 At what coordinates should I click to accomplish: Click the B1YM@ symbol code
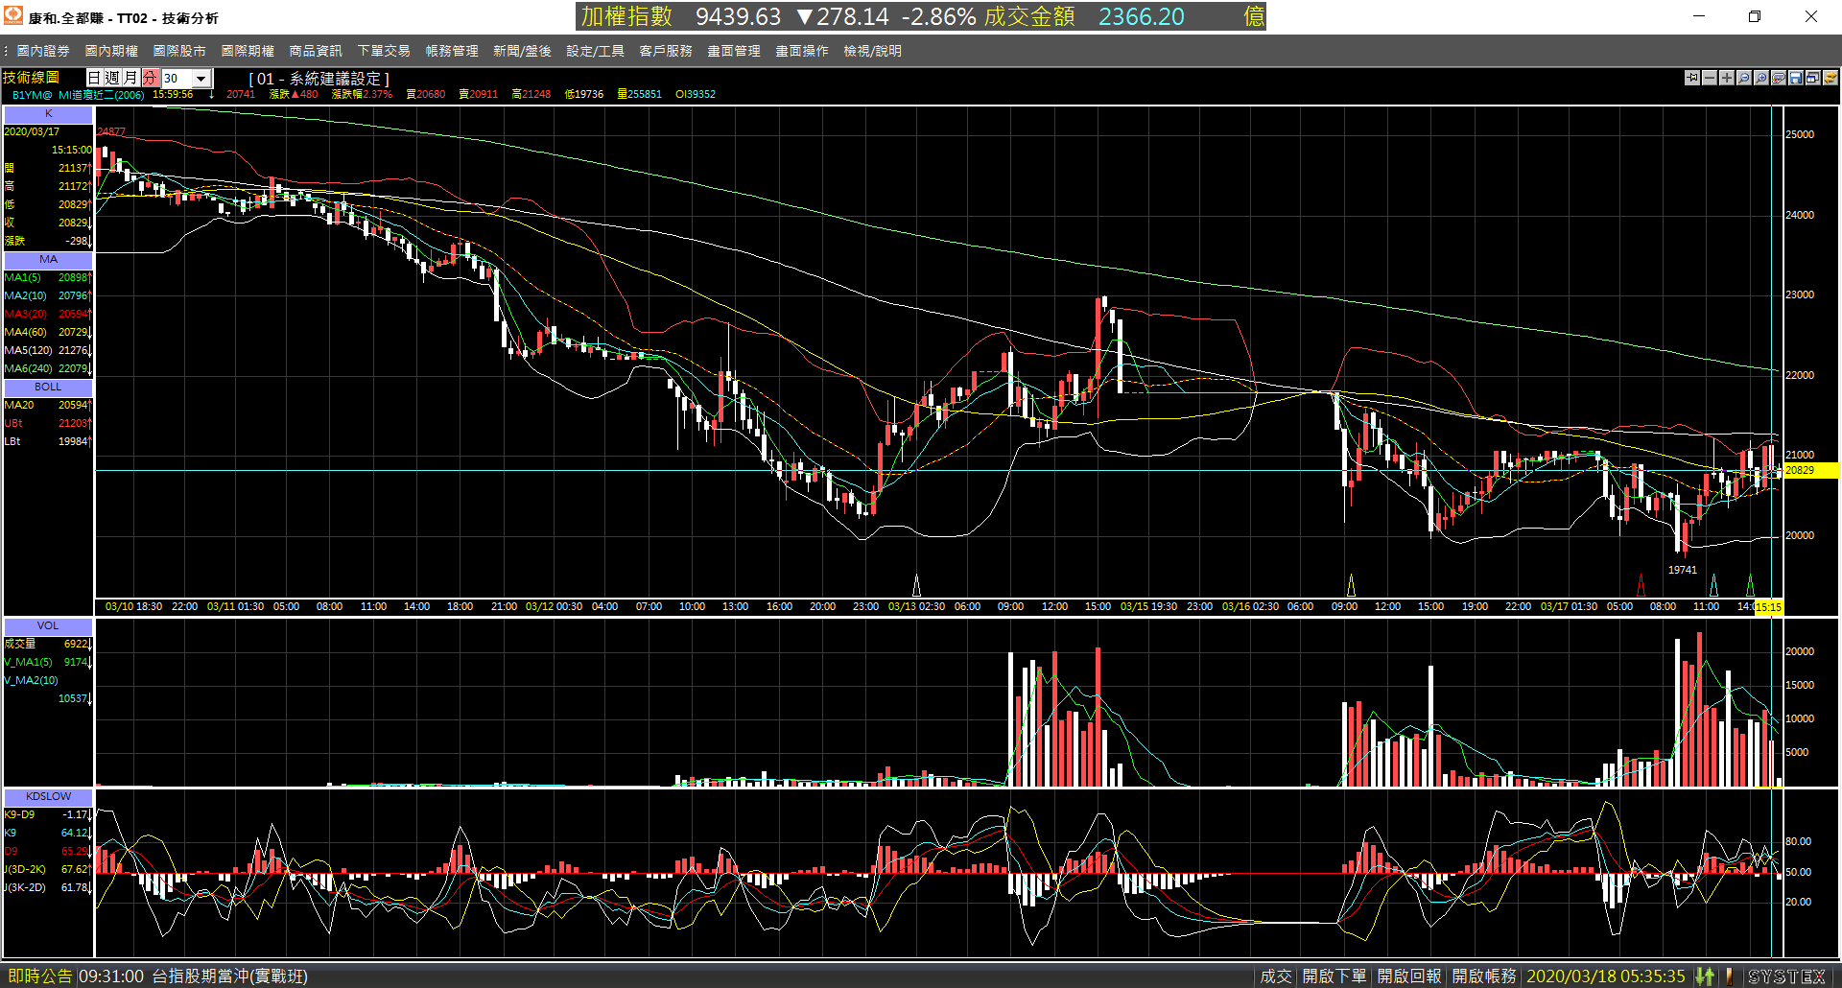32,95
